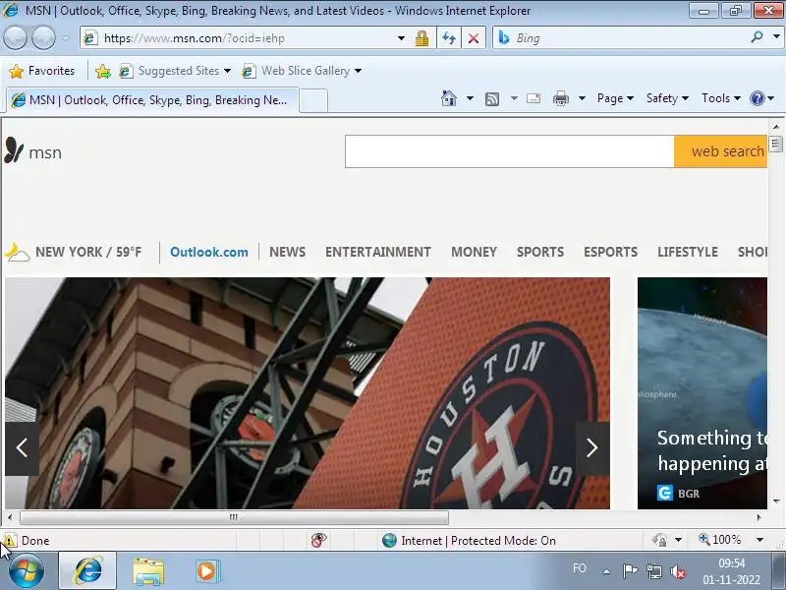
Task: Expand the Home button dropdown arrow
Action: [x=470, y=98]
